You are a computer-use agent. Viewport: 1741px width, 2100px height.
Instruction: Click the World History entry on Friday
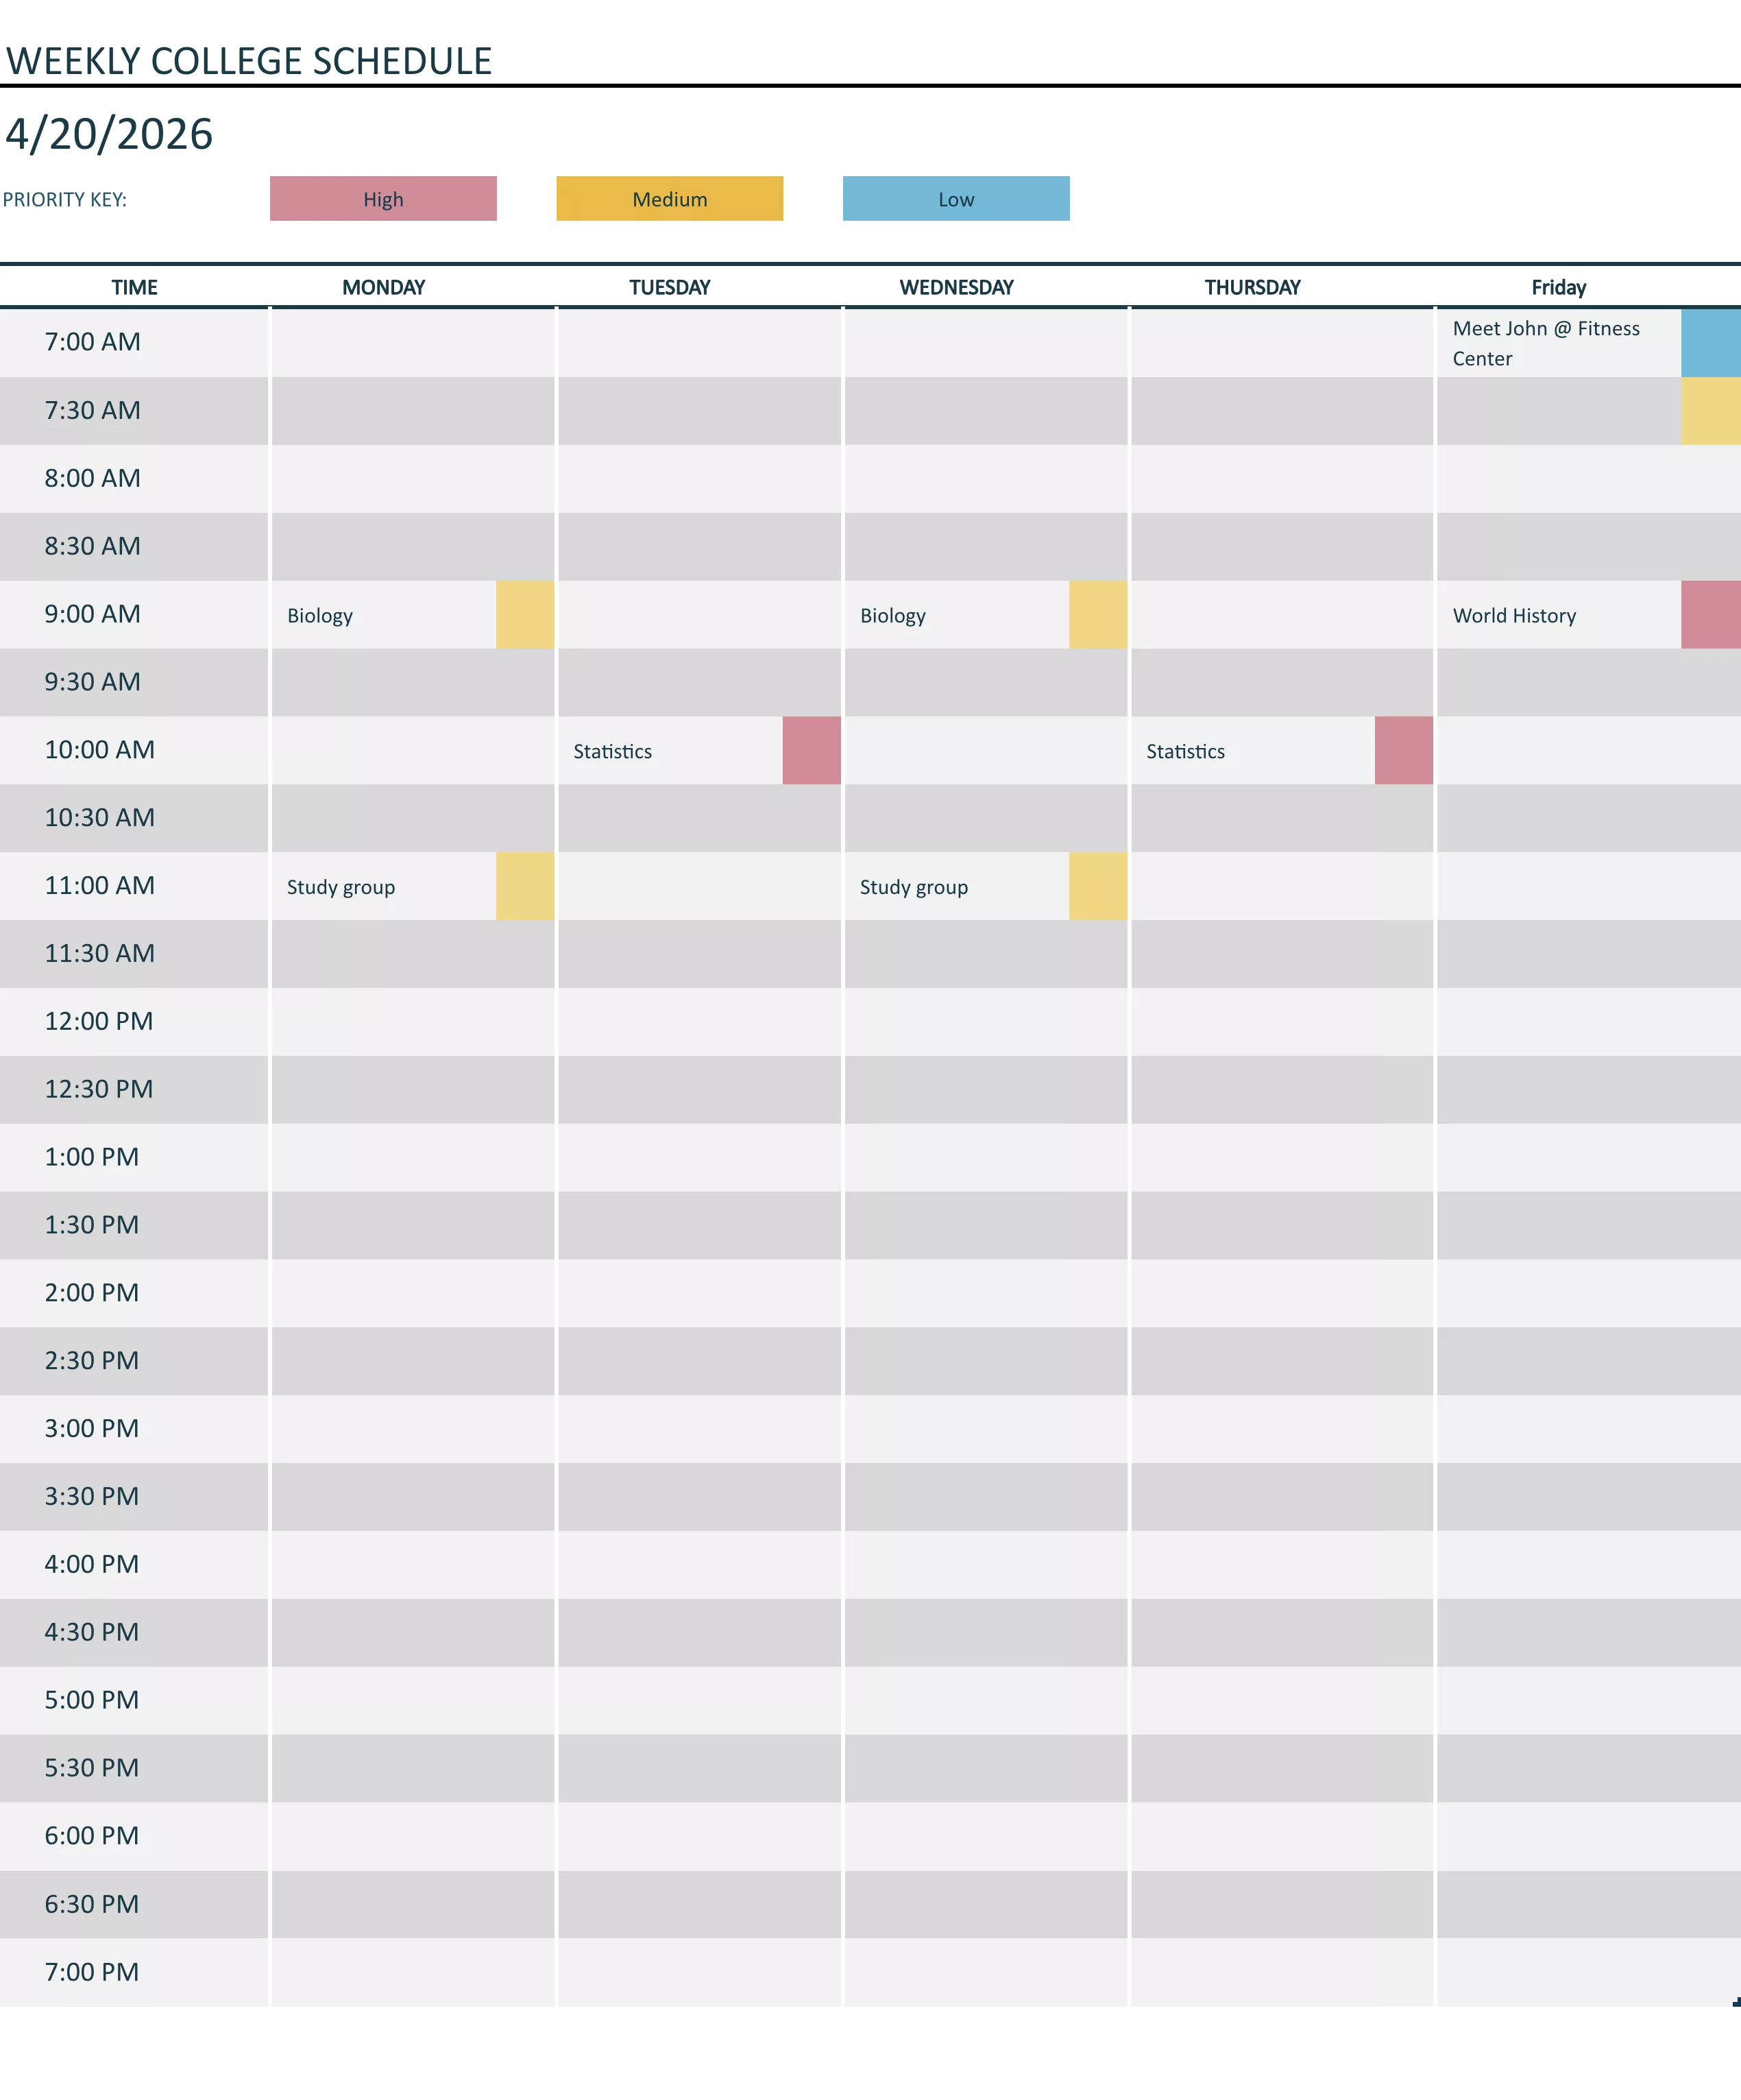[x=1515, y=615]
